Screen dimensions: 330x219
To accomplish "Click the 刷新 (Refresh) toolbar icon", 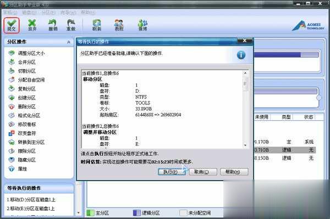I will [x=97, y=25].
